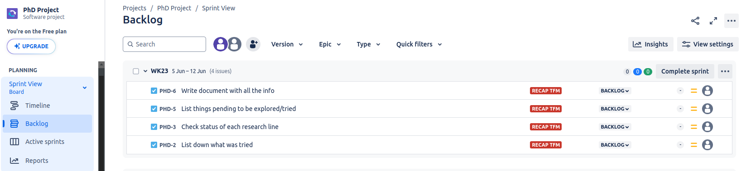The image size is (746, 171).
Task: Expand the Version filter dropdown
Action: click(x=287, y=44)
